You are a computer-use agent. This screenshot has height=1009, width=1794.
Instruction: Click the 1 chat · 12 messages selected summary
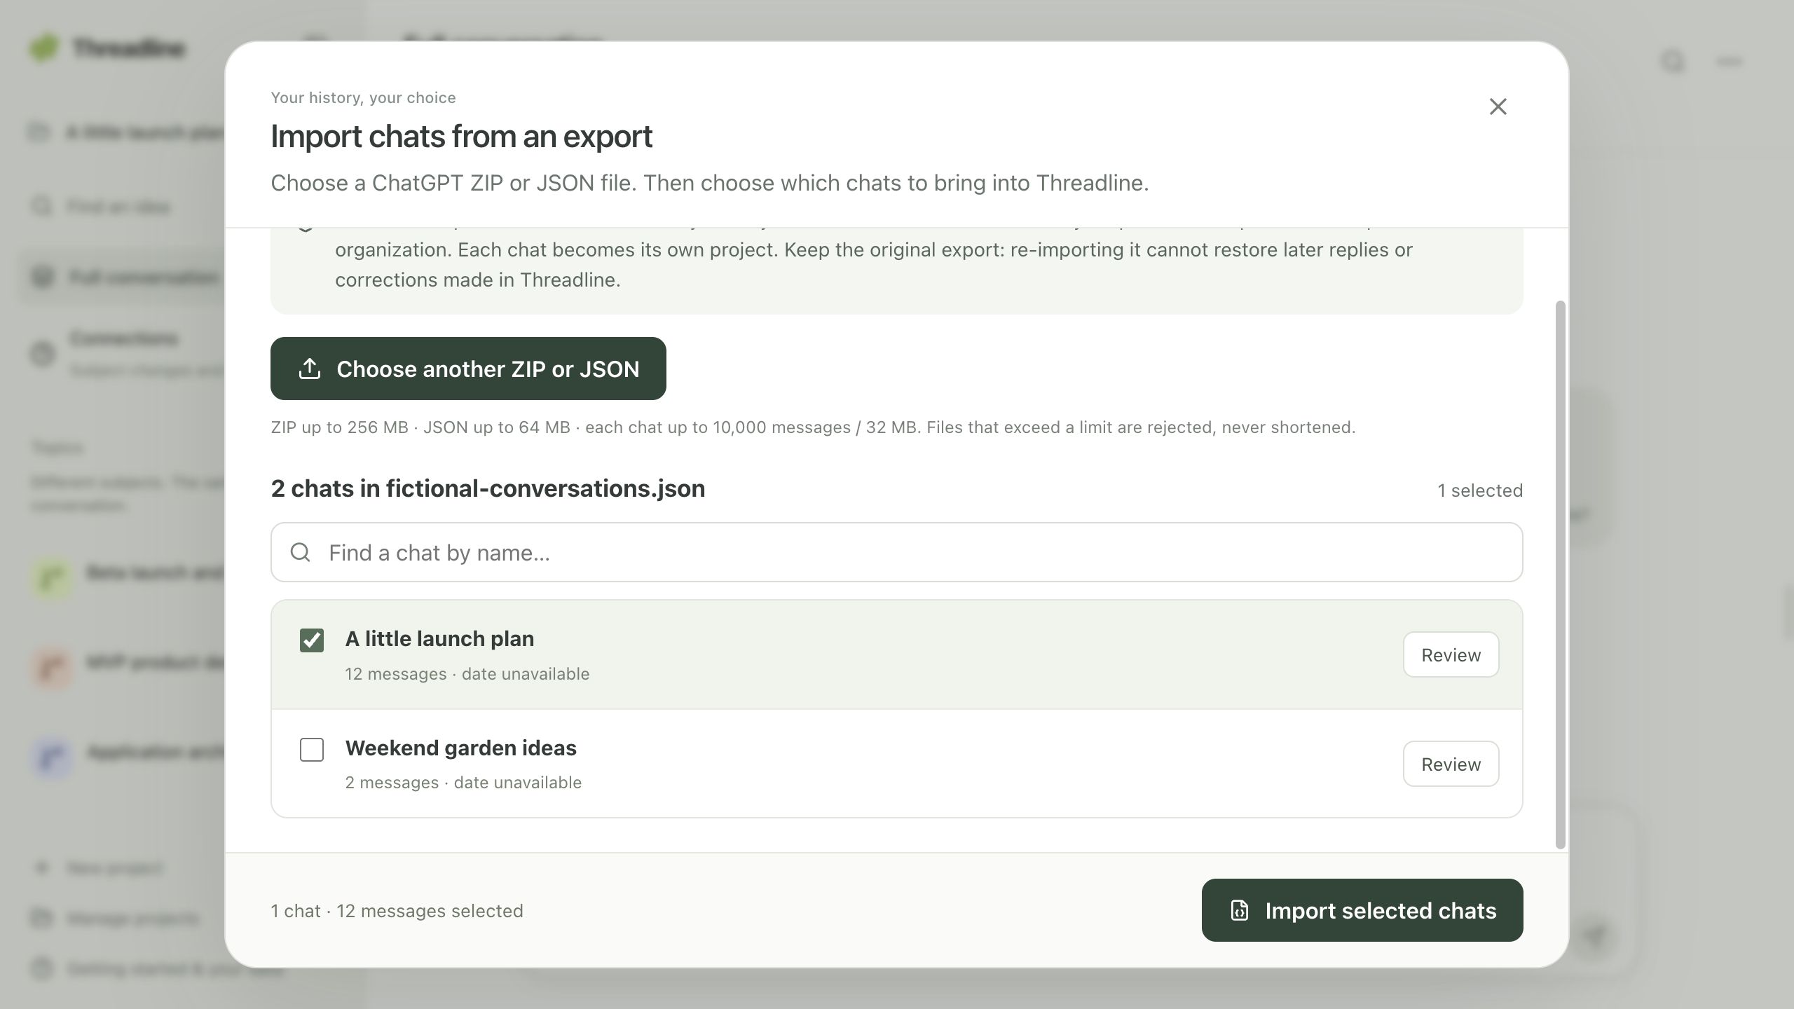tap(397, 911)
